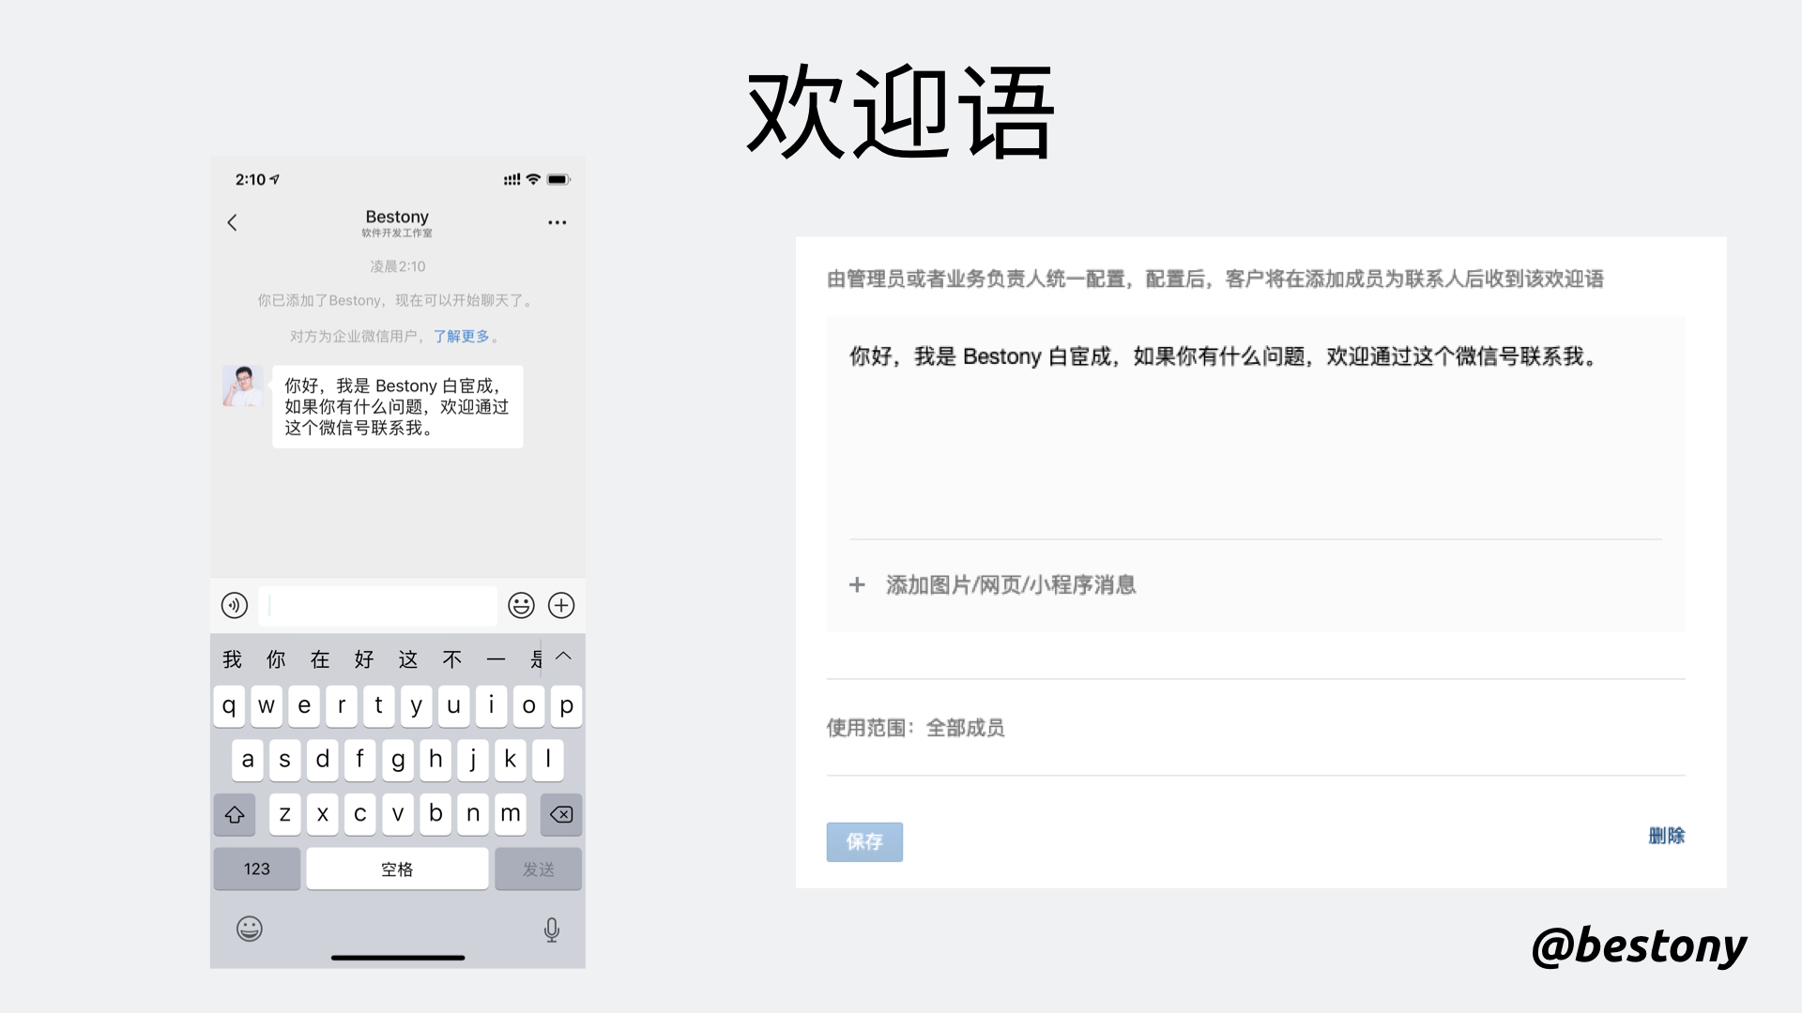The image size is (1802, 1013).
Task: Open the emoji picker next to message field
Action: (x=521, y=605)
